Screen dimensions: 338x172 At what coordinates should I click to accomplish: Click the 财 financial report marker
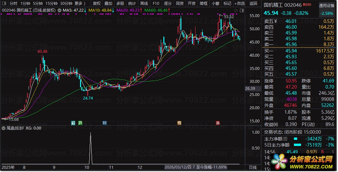tap(105, 123)
